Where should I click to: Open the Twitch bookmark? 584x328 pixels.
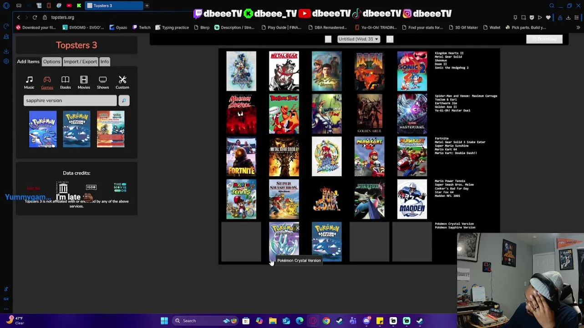(x=142, y=27)
